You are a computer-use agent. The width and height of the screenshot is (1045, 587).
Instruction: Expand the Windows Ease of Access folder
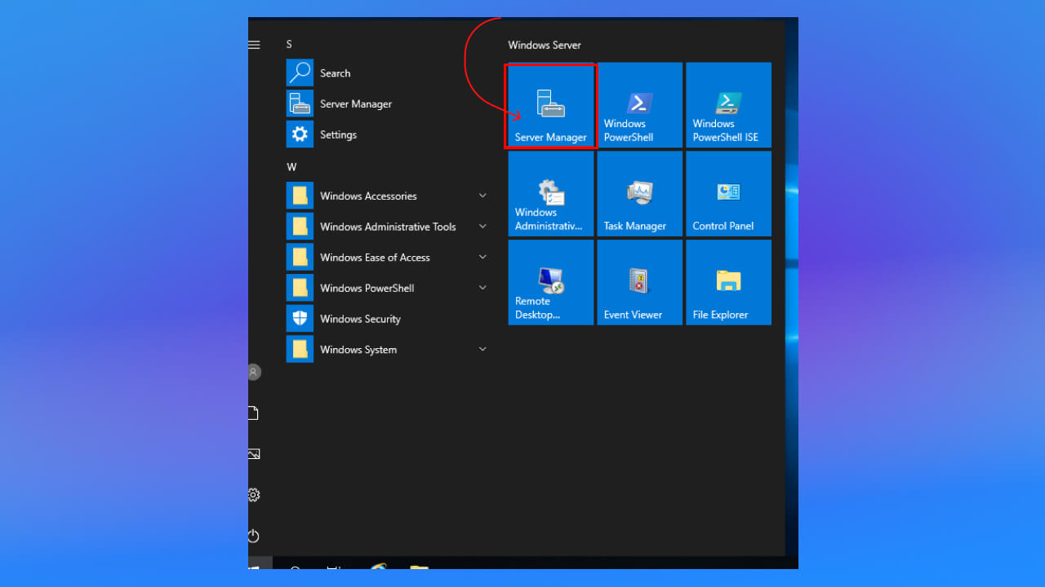pyautogui.click(x=388, y=258)
